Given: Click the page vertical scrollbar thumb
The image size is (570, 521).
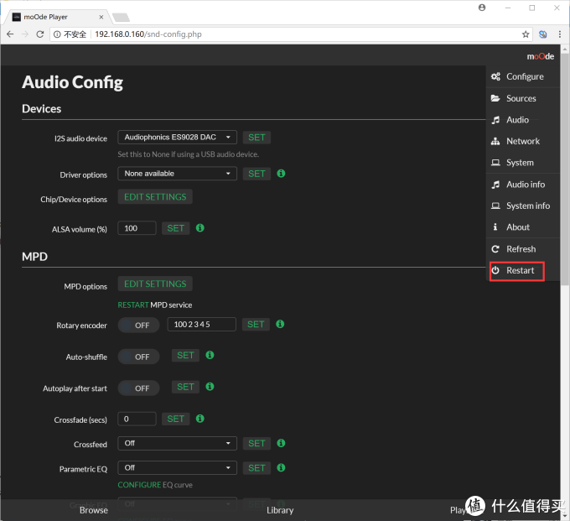Looking at the screenshot, I should 564,169.
